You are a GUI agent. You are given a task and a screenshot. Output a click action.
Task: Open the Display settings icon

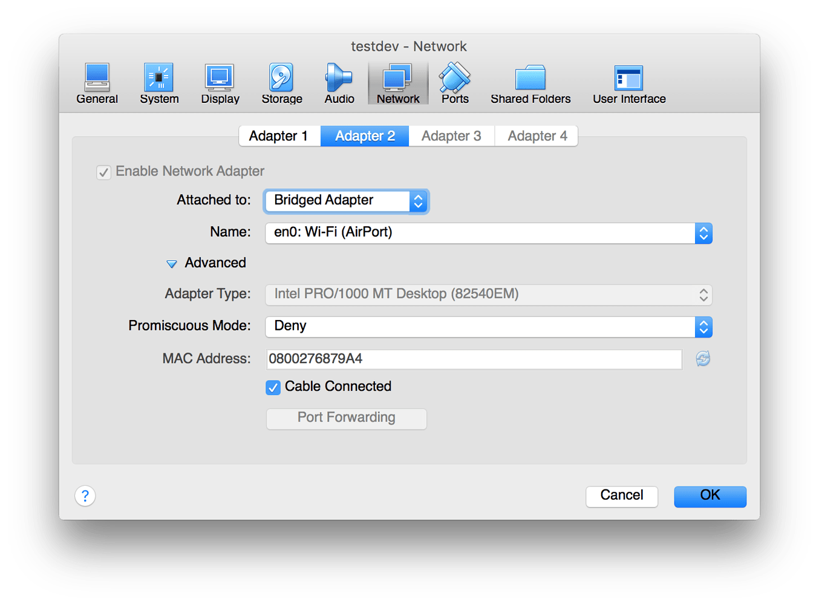coord(219,82)
